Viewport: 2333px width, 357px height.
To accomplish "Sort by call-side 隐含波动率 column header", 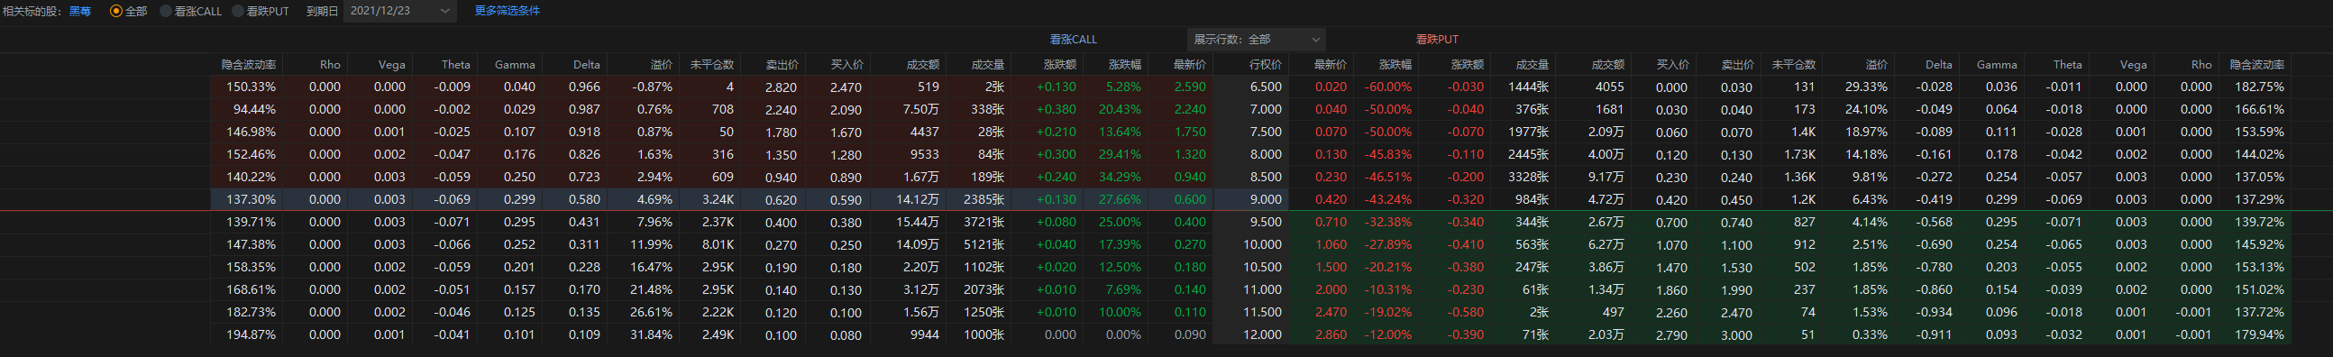I will [x=249, y=64].
